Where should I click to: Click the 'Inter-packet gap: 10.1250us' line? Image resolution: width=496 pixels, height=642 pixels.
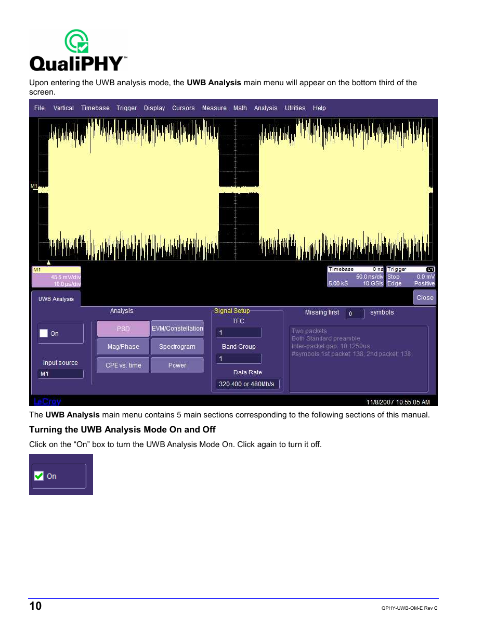[331, 346]
